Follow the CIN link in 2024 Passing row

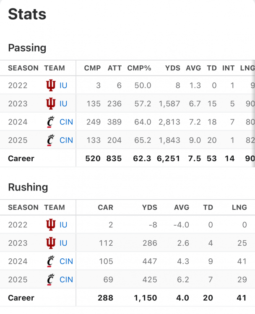[x=66, y=122]
